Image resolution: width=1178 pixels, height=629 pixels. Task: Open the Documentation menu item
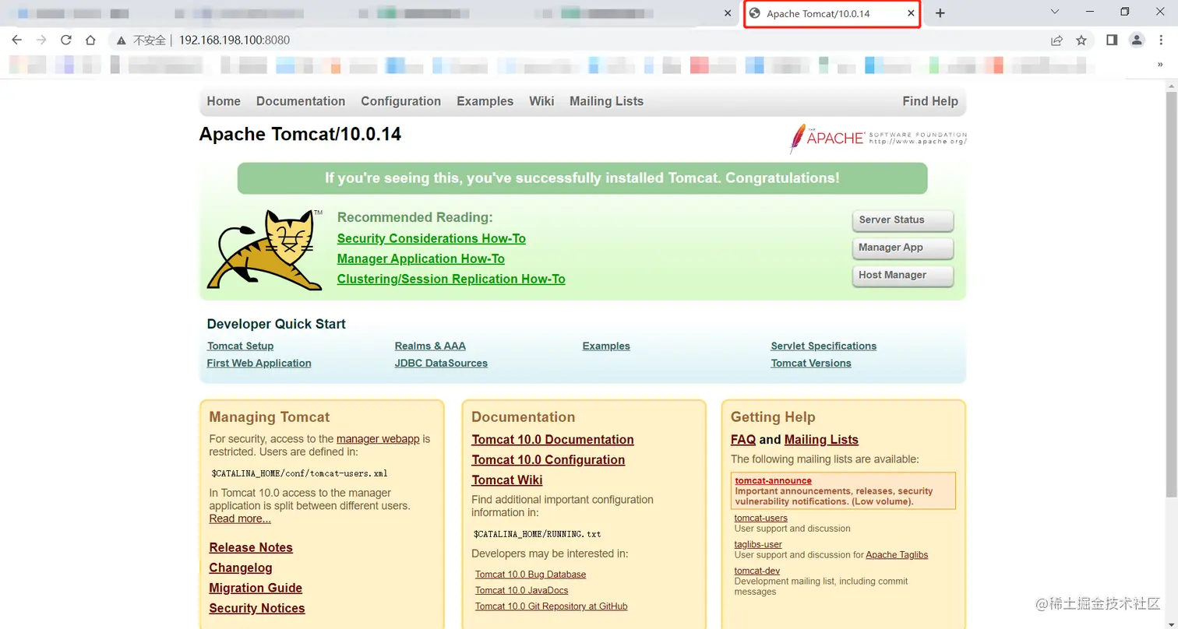pos(301,101)
